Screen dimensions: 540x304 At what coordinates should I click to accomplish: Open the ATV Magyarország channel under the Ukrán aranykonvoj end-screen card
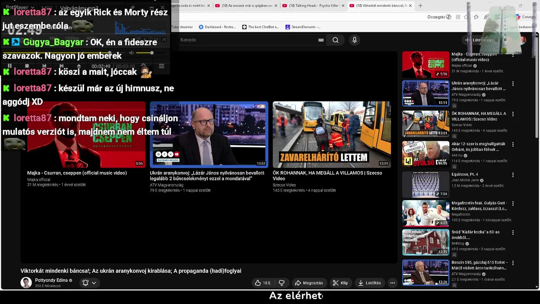(167, 185)
